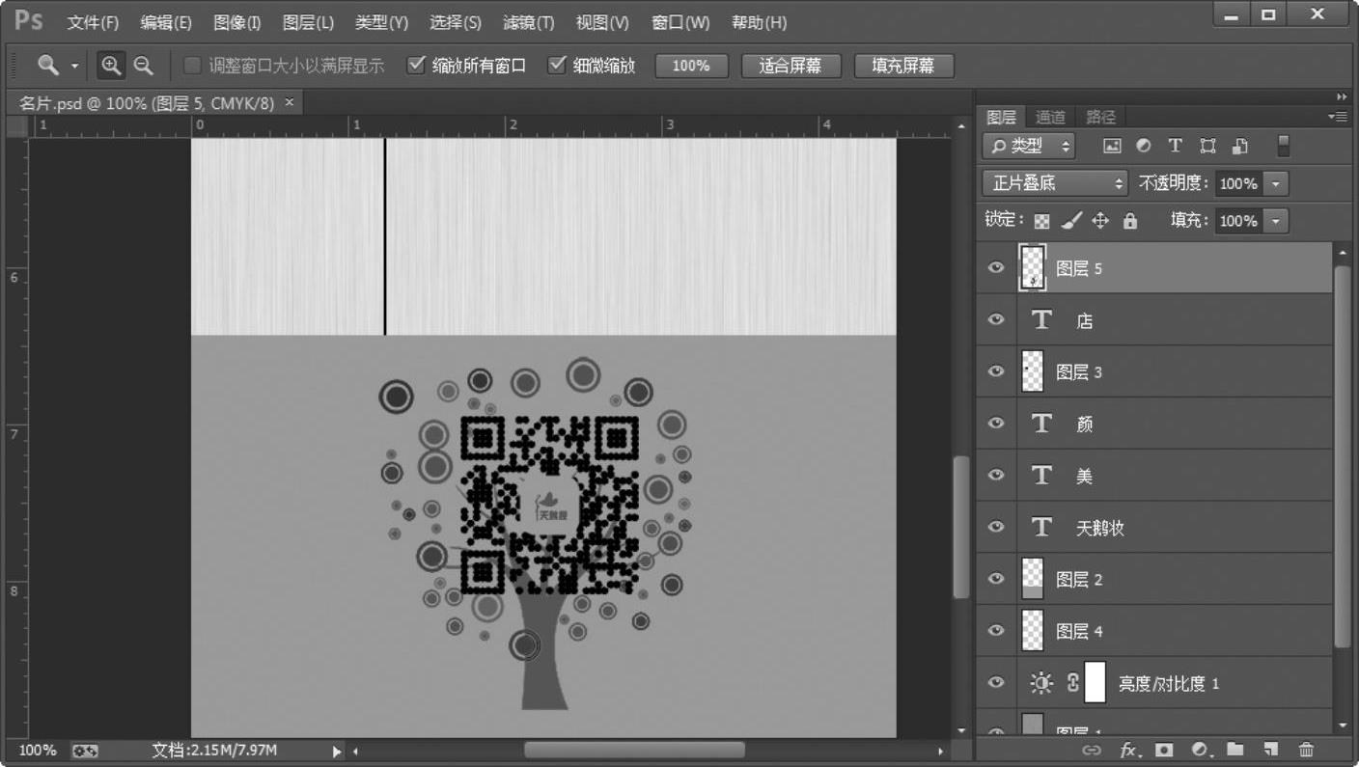1359x767 pixels.
Task: Select the zoom-in magnifier mode
Action: point(112,66)
